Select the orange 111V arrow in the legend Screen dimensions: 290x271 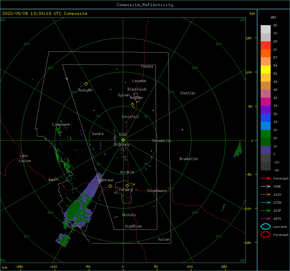(266, 194)
